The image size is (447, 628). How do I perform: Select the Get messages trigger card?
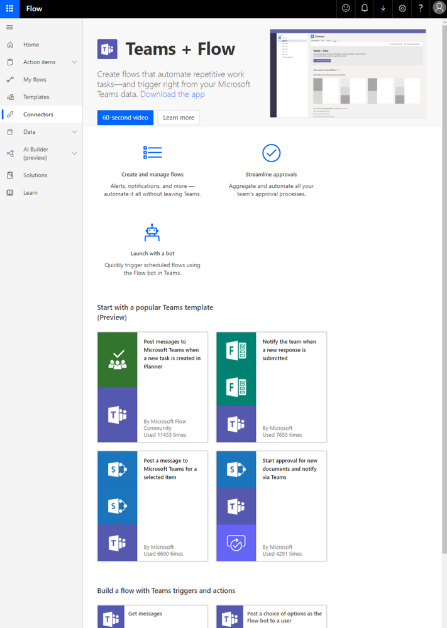[x=153, y=617]
